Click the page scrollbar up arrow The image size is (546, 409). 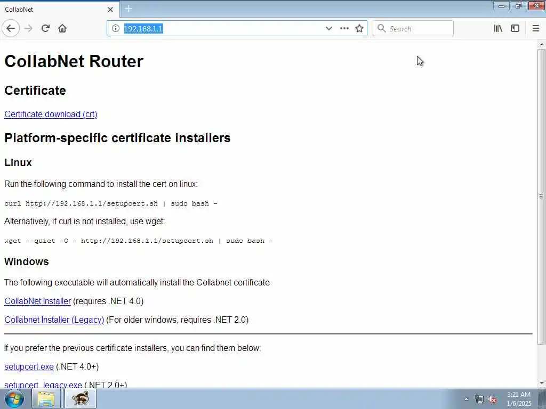coord(542,45)
